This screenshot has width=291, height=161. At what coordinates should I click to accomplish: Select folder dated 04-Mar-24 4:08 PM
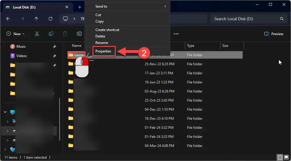(x=155, y=146)
